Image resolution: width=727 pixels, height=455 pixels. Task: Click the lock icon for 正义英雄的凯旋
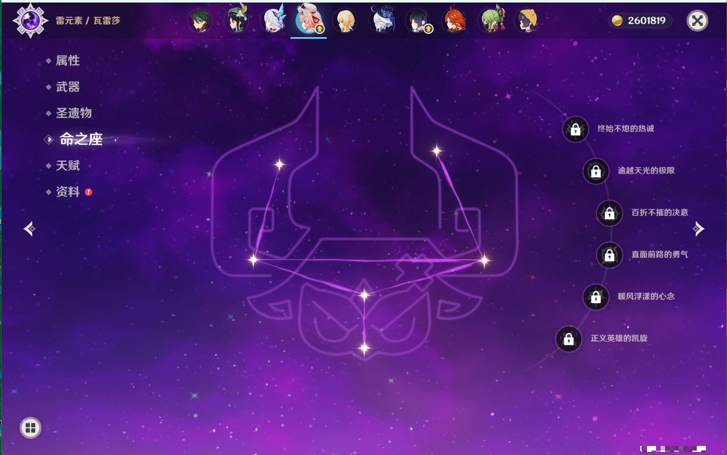[x=568, y=339]
